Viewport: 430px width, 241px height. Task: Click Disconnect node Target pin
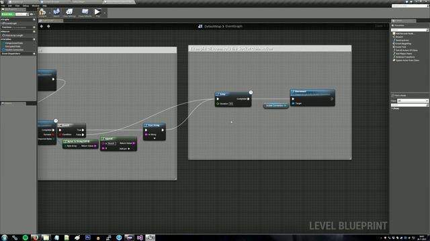[x=293, y=104]
